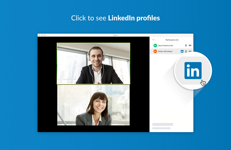
Task: Select the video tile of smiling woman
Action: point(93,105)
